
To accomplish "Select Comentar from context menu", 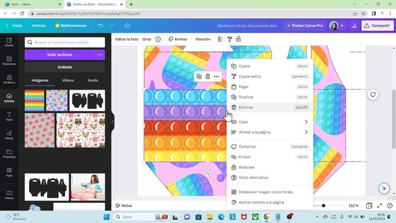I will coord(270,147).
